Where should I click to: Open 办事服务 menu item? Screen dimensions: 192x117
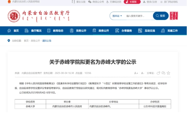tap(127, 31)
